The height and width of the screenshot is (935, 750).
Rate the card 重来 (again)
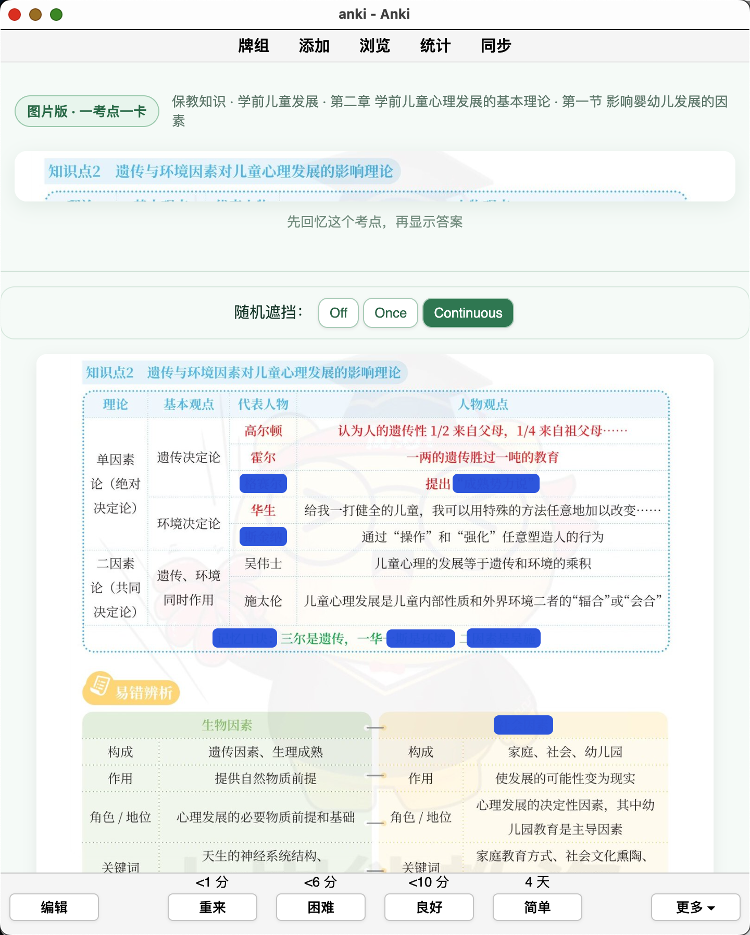[213, 907]
